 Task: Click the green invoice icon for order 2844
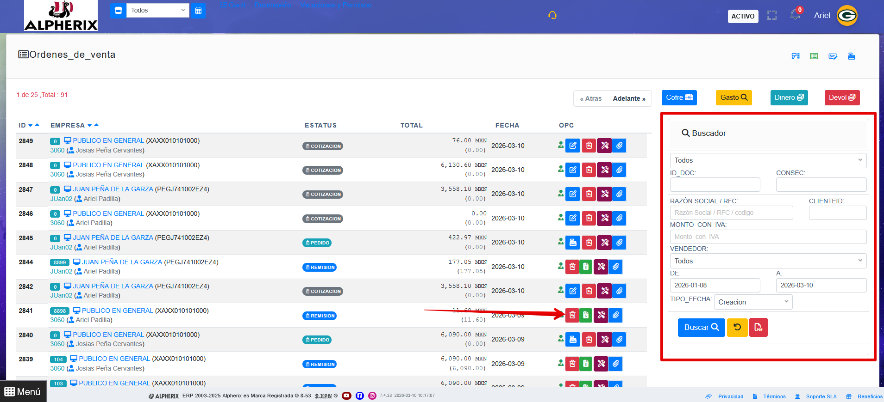[x=586, y=267]
